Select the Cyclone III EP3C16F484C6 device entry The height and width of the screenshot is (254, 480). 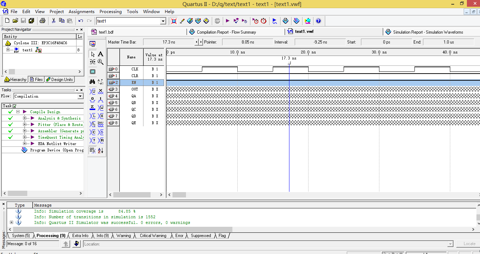[40, 43]
